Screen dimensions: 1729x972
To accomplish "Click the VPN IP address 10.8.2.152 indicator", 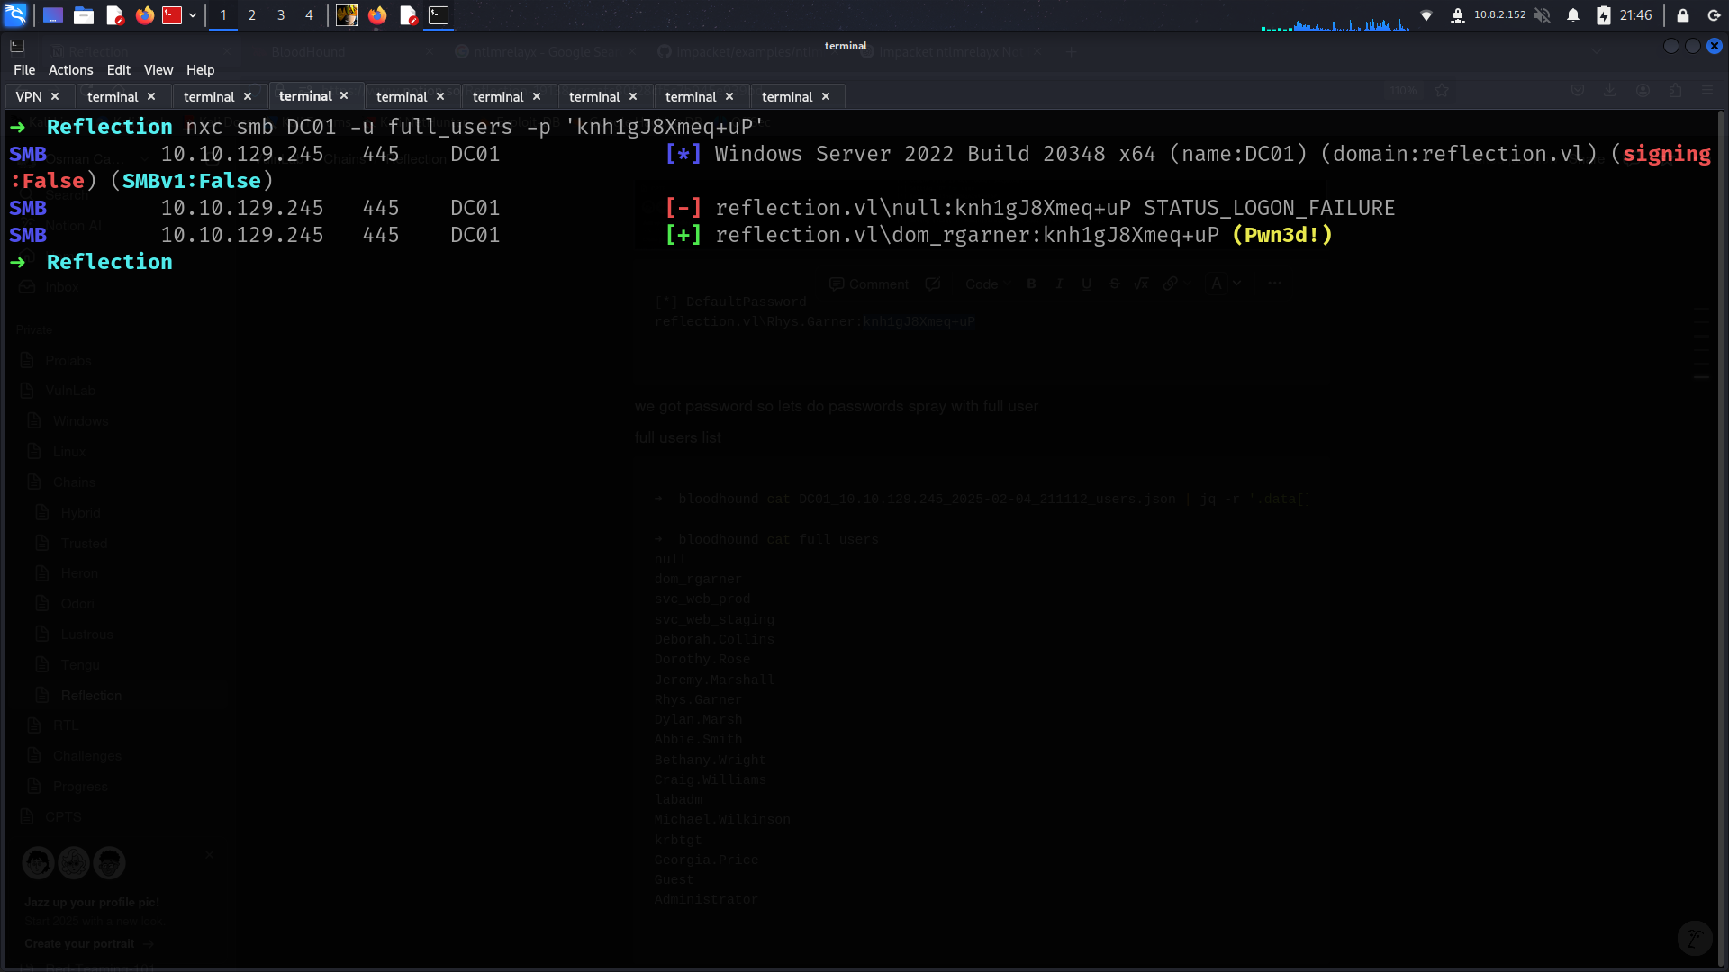I will click(x=1499, y=15).
